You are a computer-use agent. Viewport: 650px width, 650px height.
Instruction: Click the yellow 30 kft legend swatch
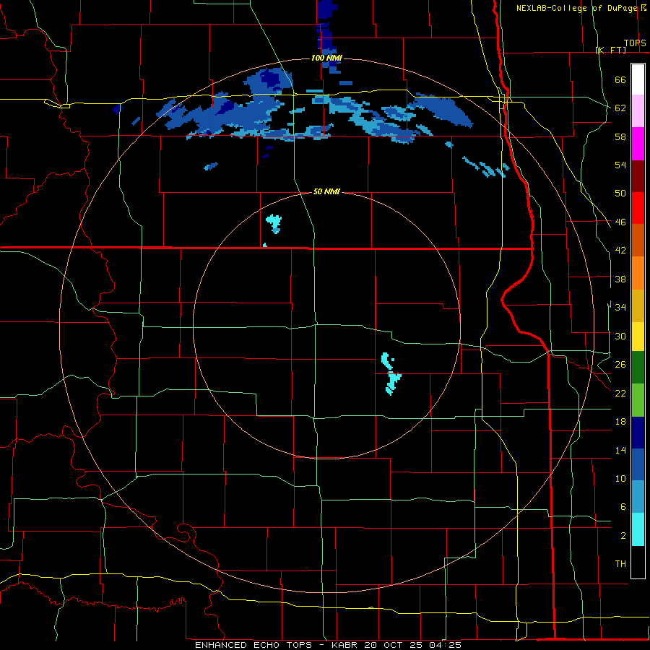tap(638, 337)
